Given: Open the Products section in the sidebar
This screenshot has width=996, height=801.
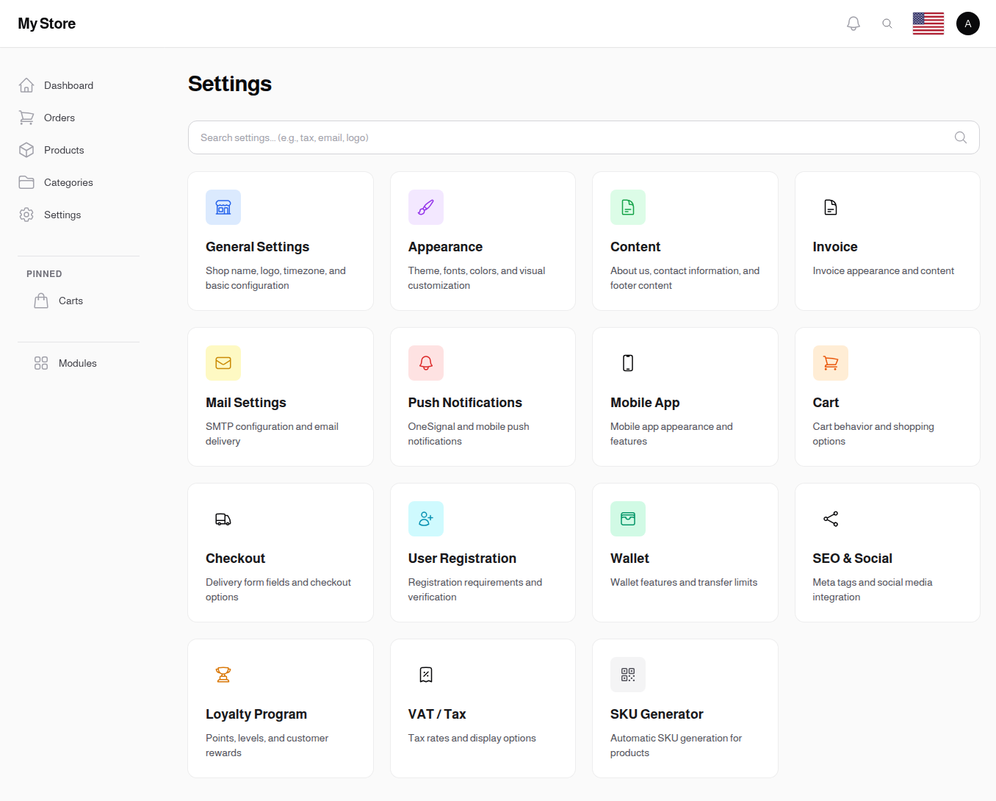Looking at the screenshot, I should coord(63,150).
